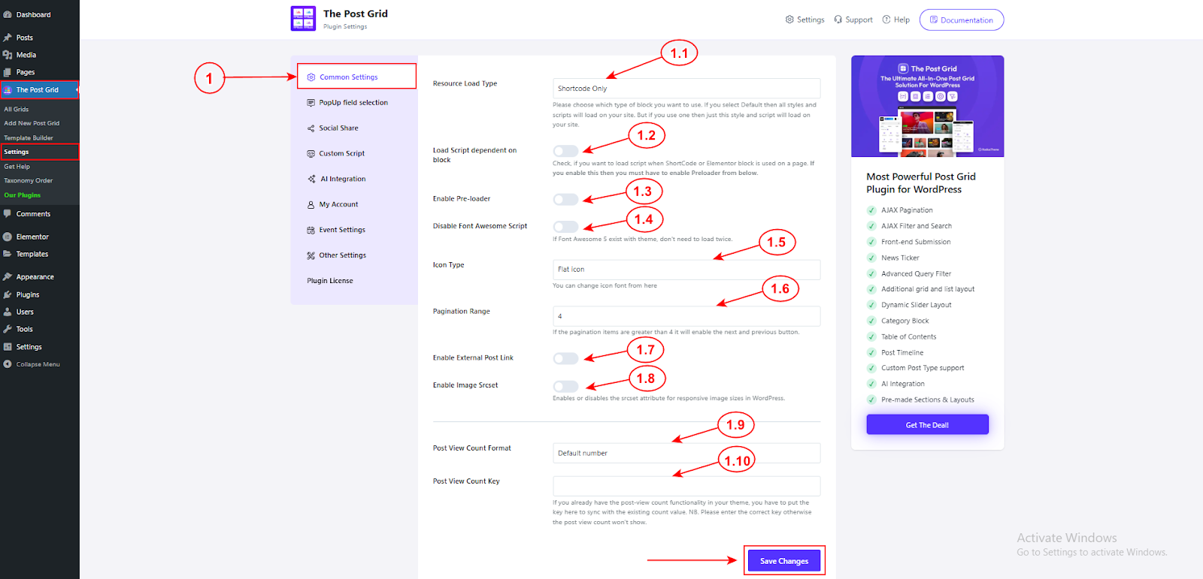Open Common Settings tab
Image resolution: width=1203 pixels, height=579 pixels.
356,77
